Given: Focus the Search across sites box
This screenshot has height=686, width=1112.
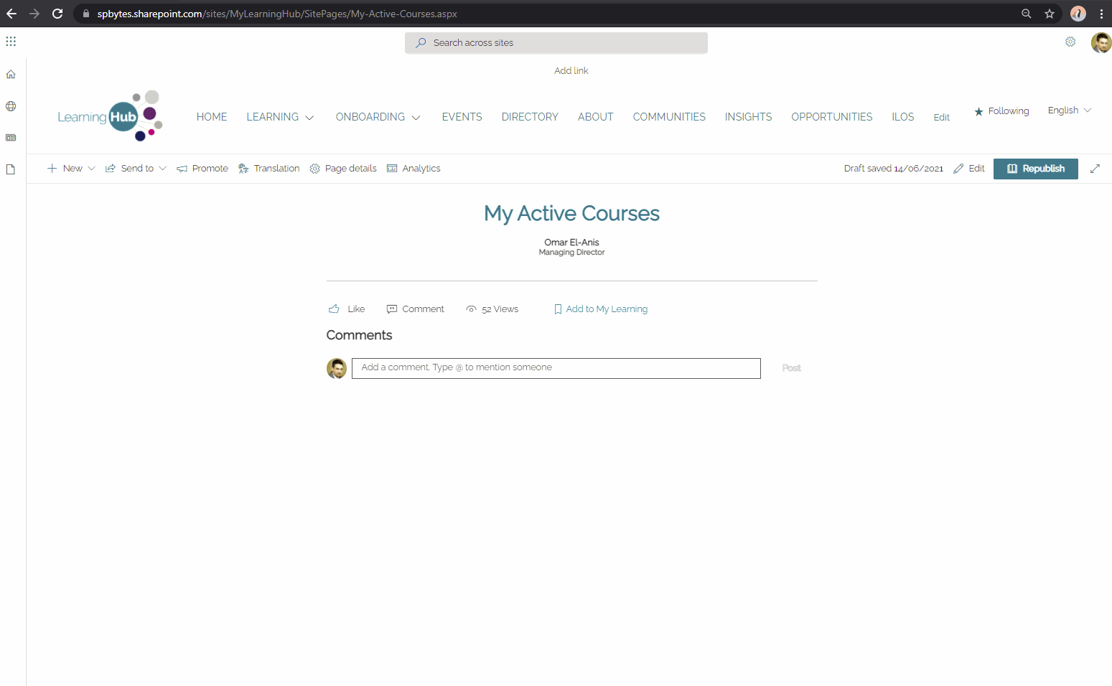Looking at the screenshot, I should [x=556, y=43].
